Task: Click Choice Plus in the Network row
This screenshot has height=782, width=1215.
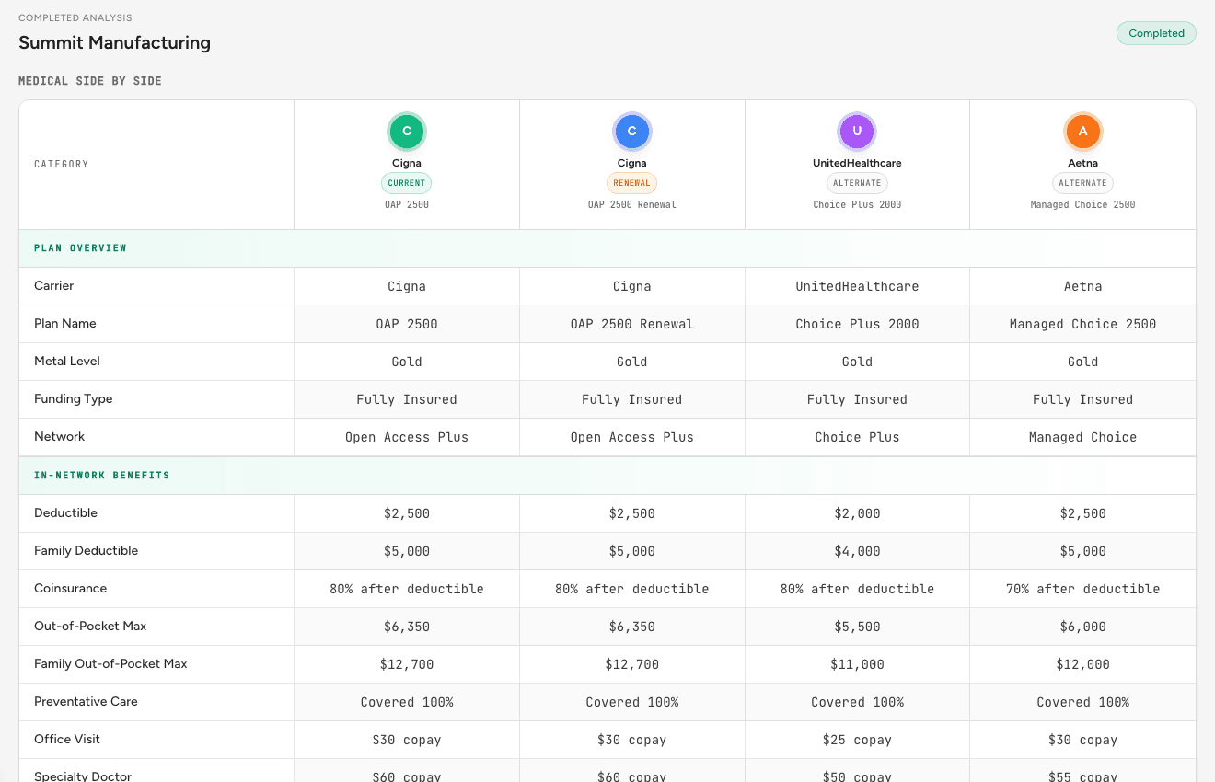Action: click(x=857, y=438)
